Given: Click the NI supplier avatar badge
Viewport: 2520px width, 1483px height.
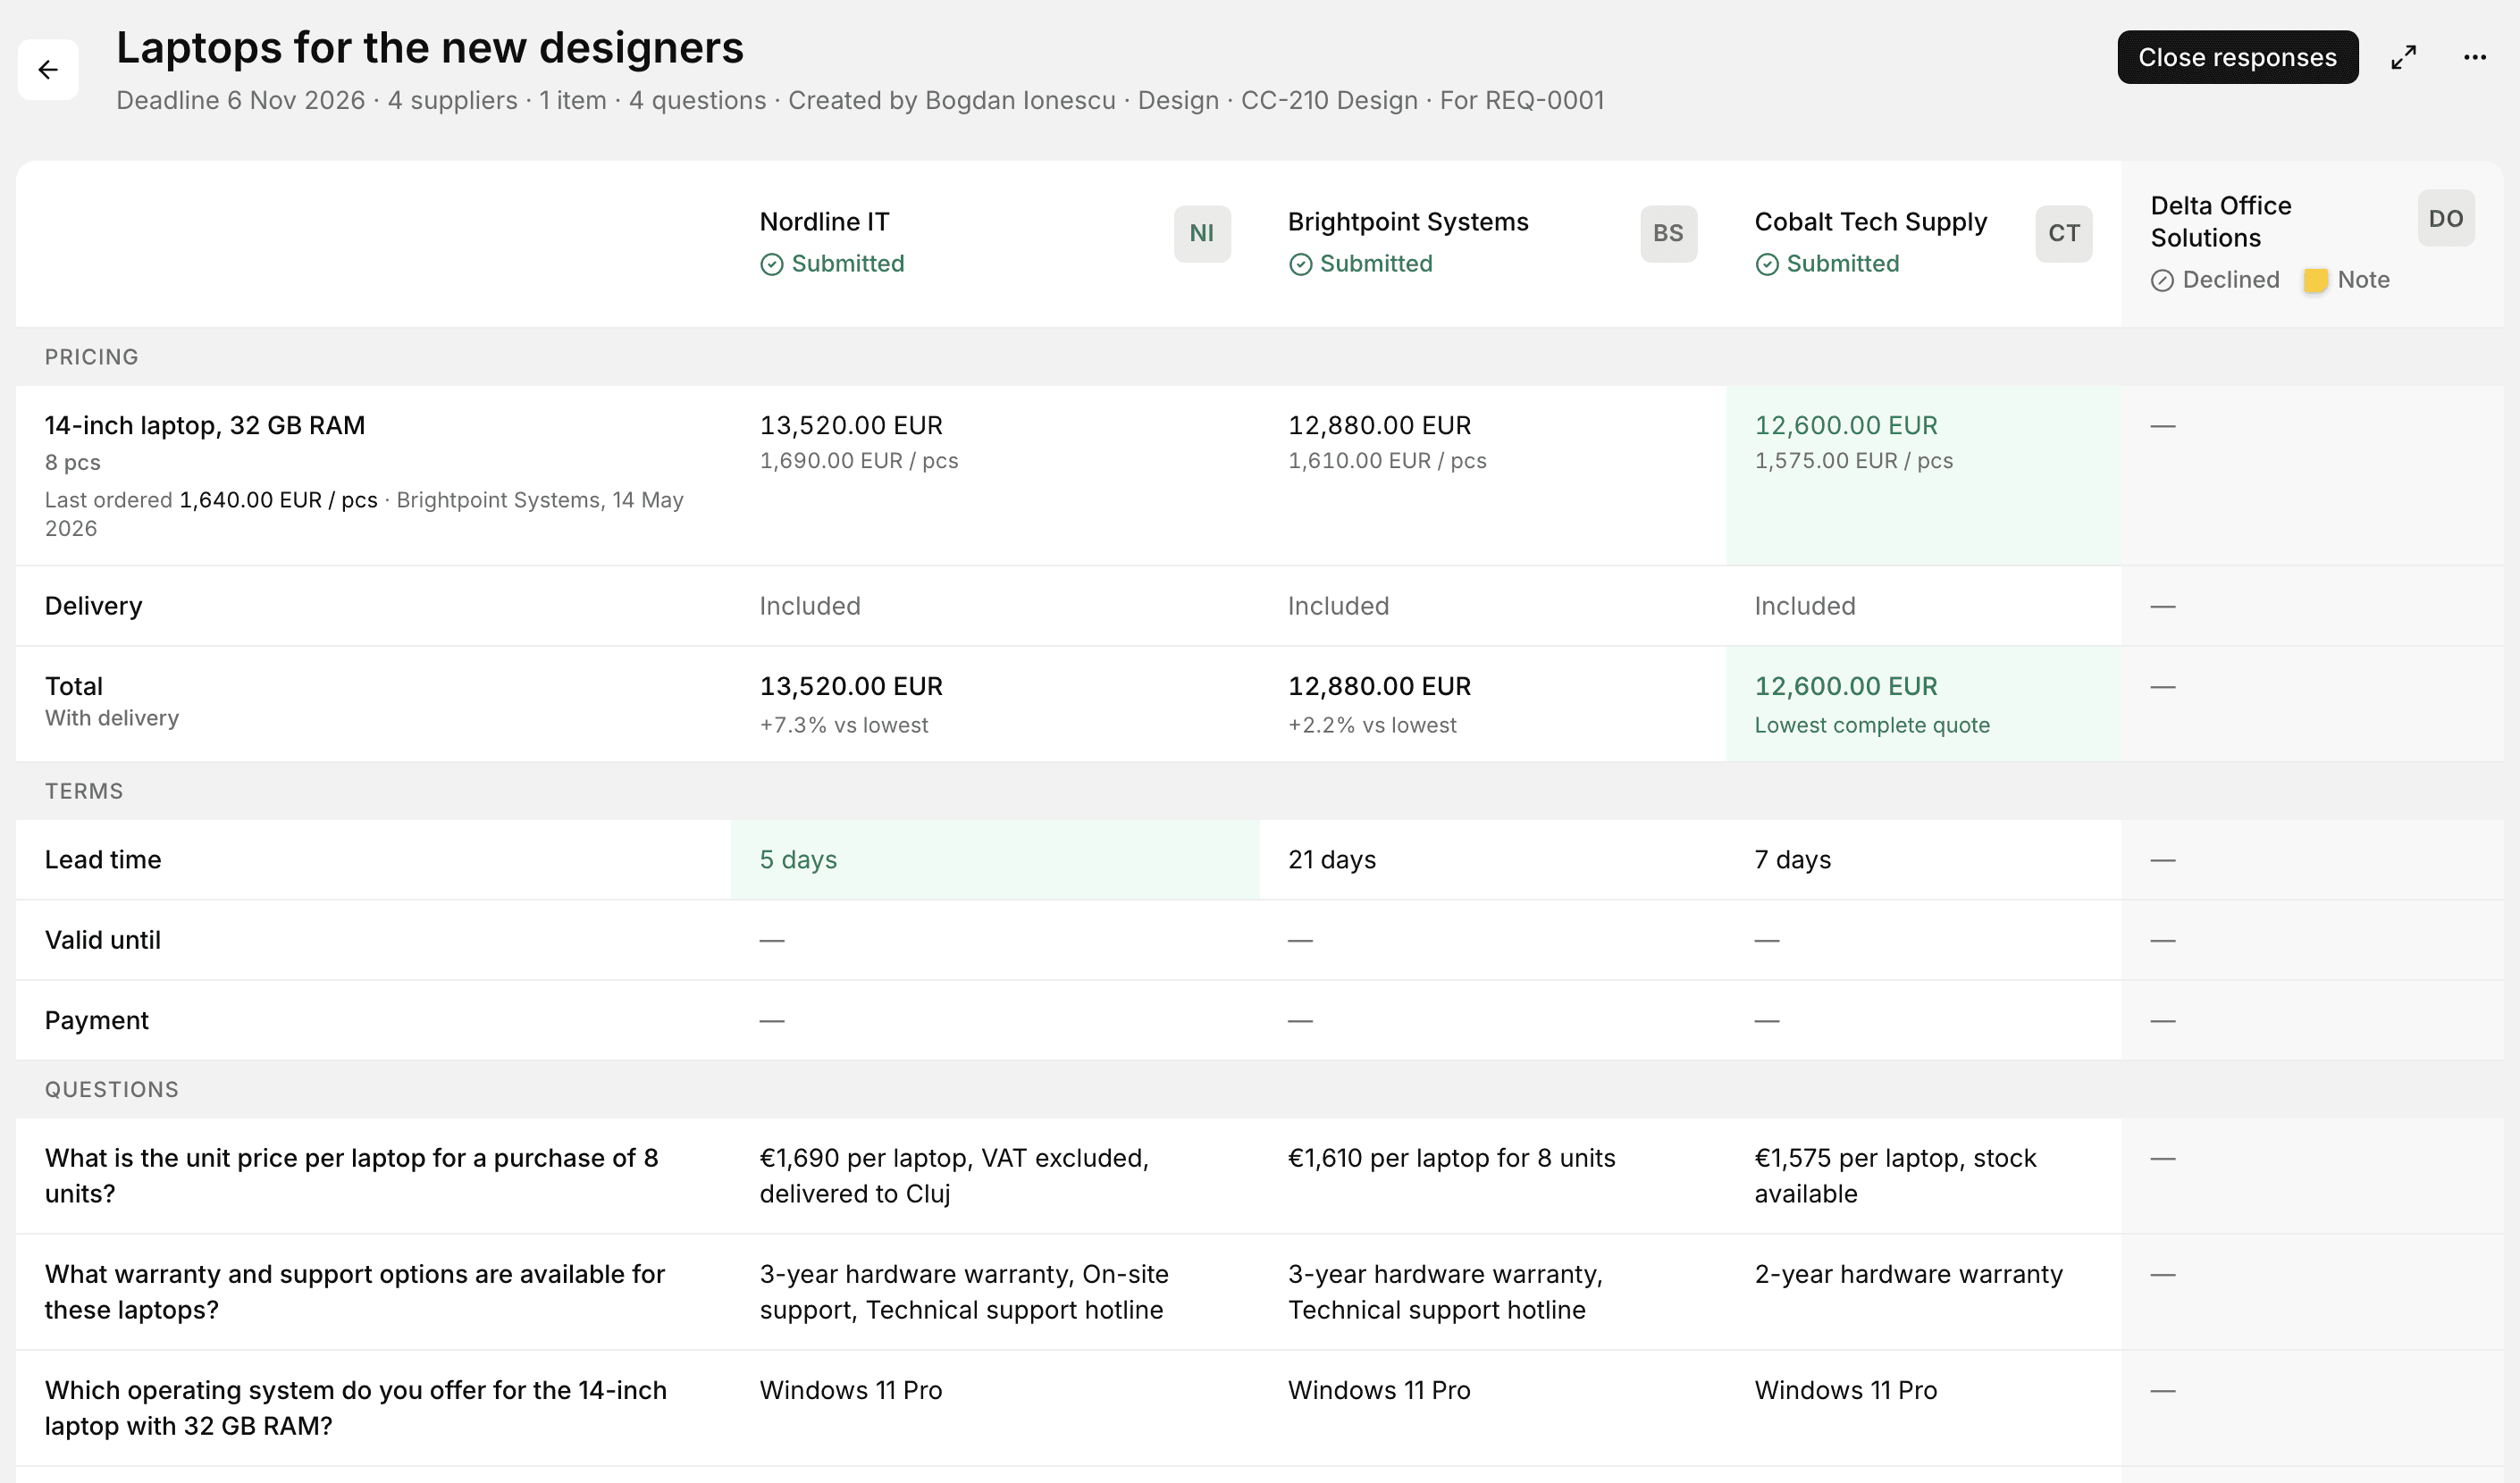Looking at the screenshot, I should [1202, 234].
